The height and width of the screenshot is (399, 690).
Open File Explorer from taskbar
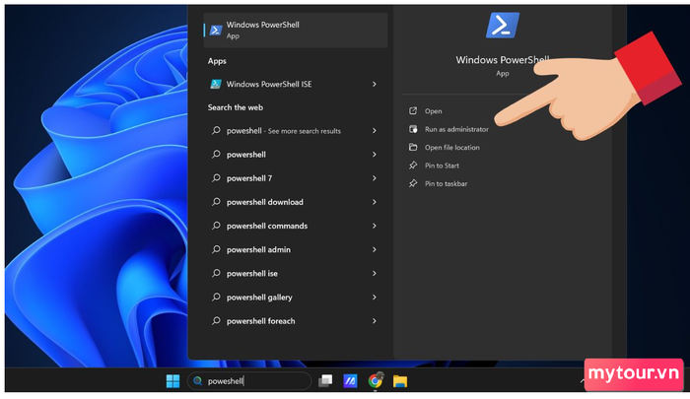click(400, 381)
